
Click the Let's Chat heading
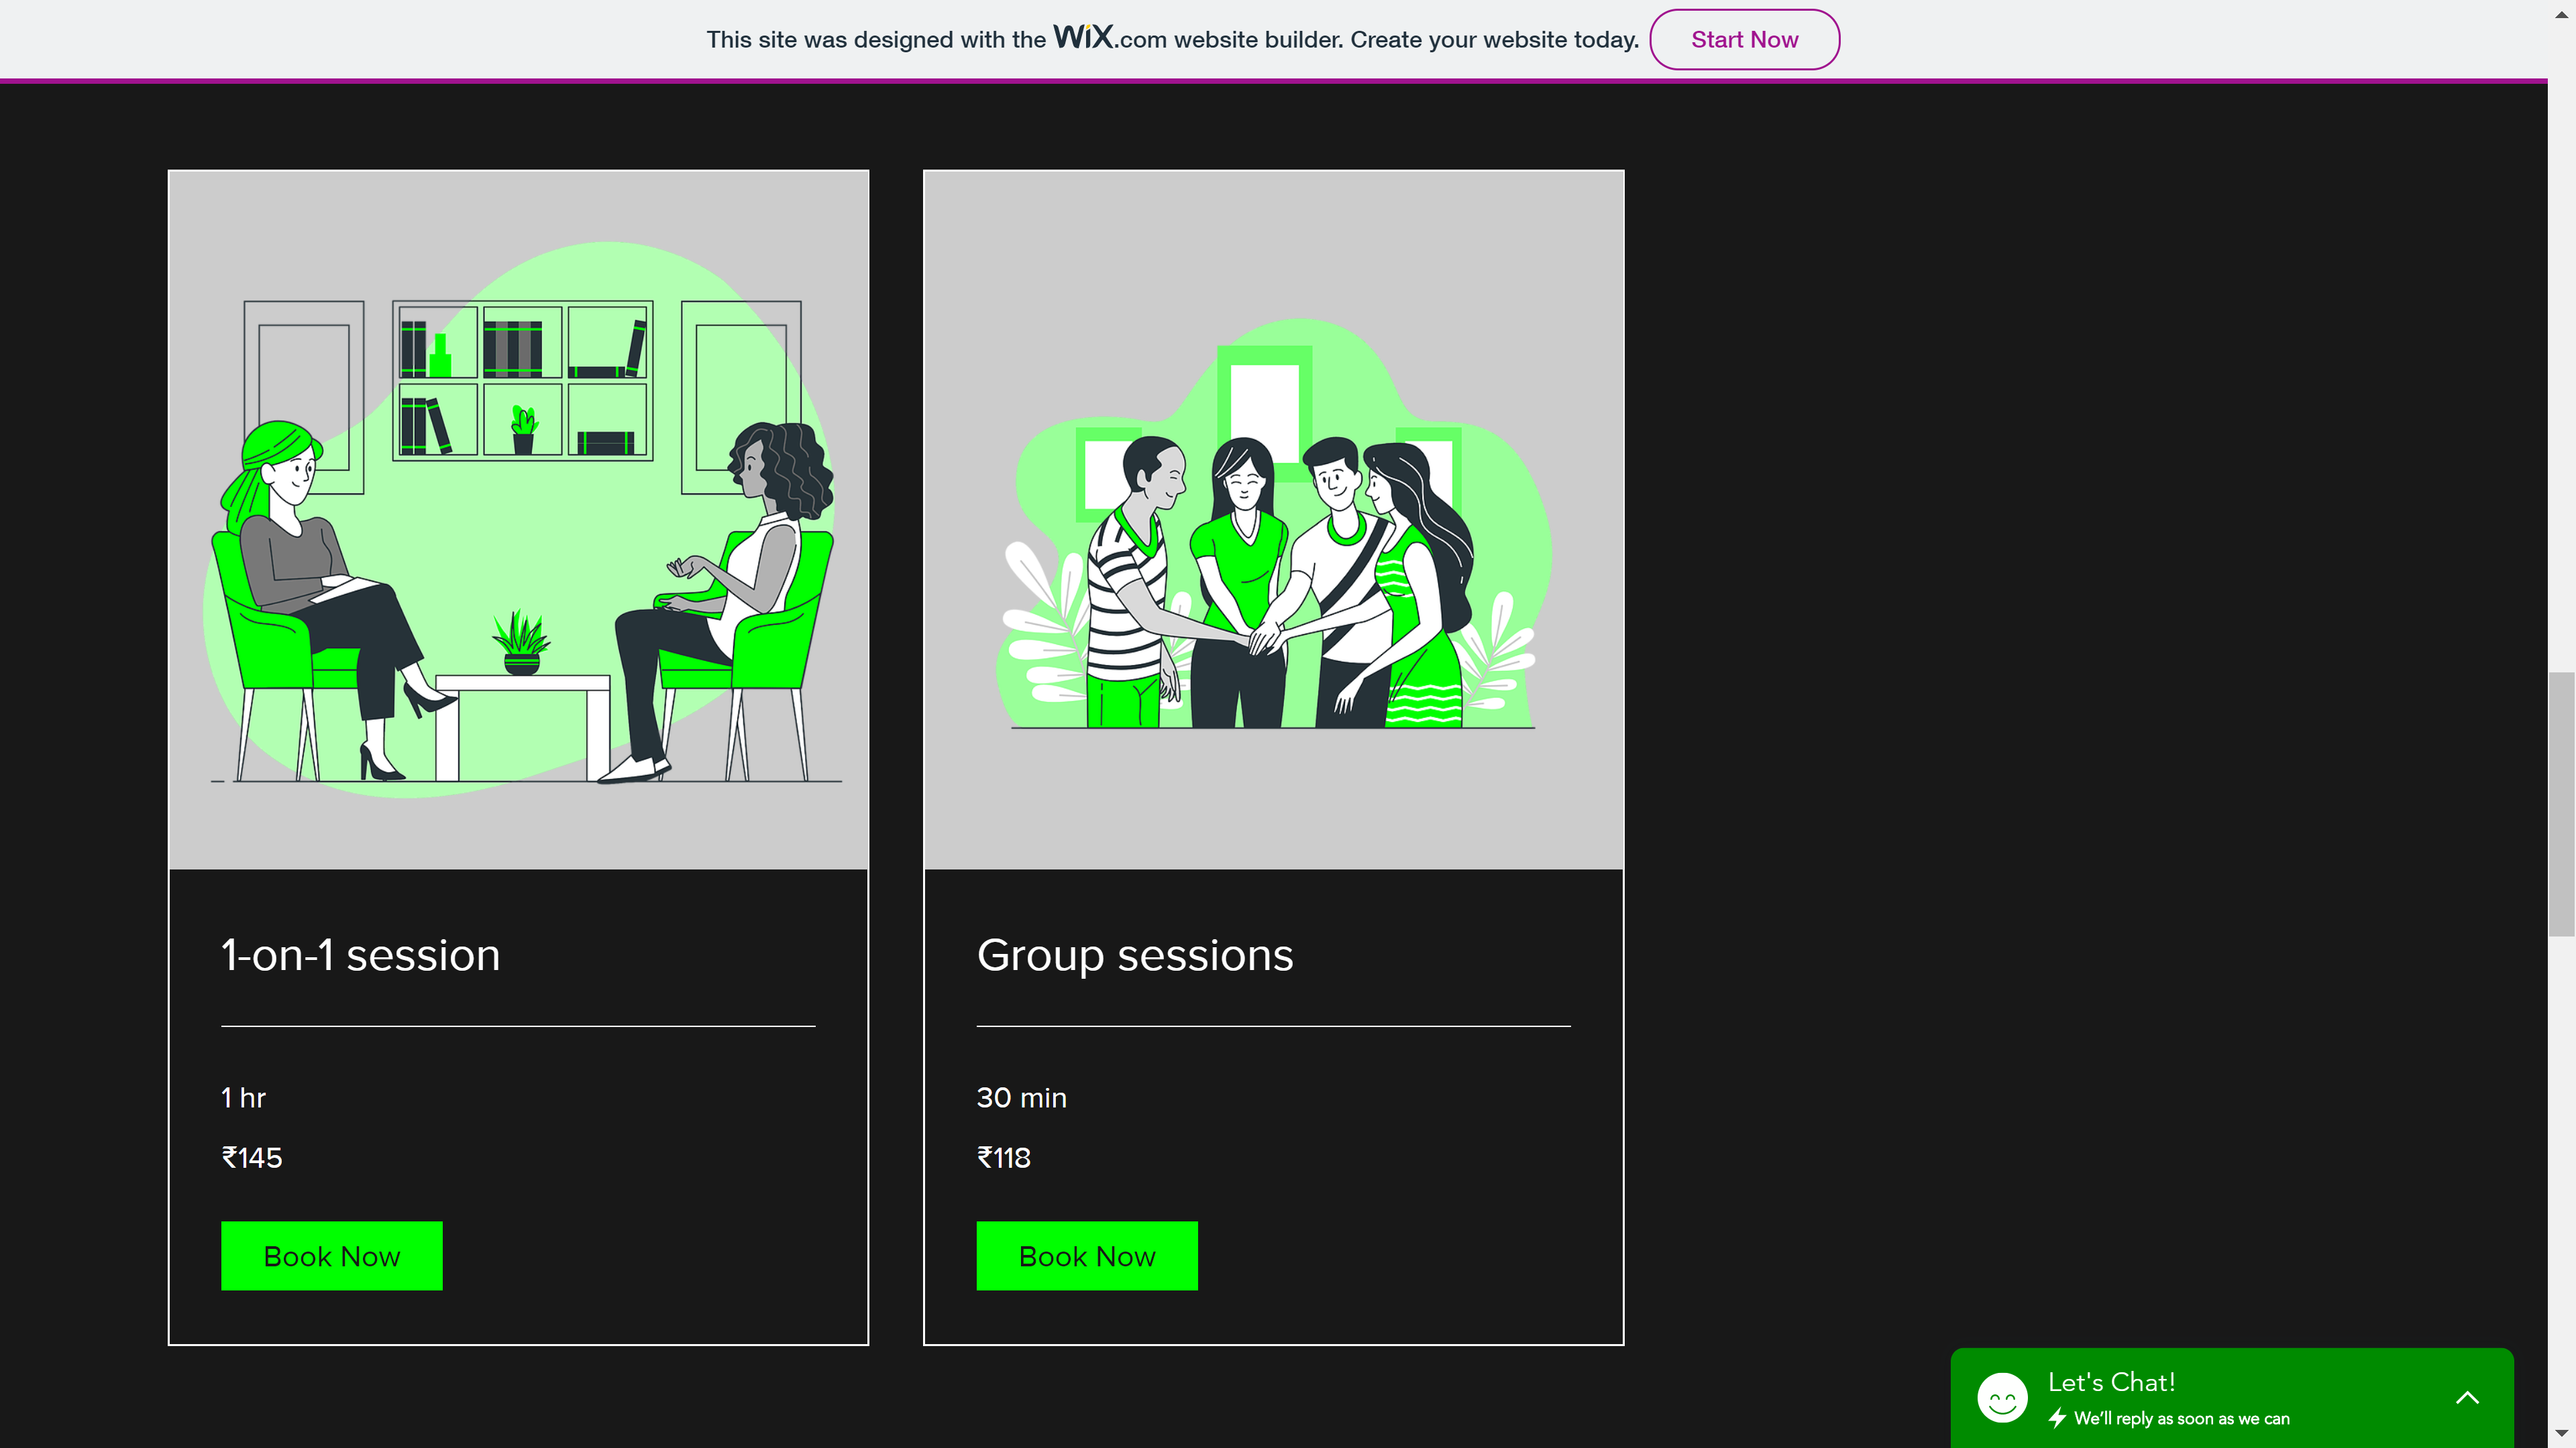pyautogui.click(x=2111, y=1382)
